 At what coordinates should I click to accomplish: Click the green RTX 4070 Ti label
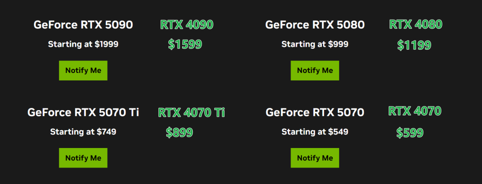tap(191, 112)
